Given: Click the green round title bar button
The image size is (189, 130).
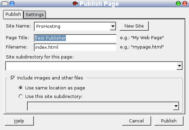Looking at the screenshot, I should (178, 3).
